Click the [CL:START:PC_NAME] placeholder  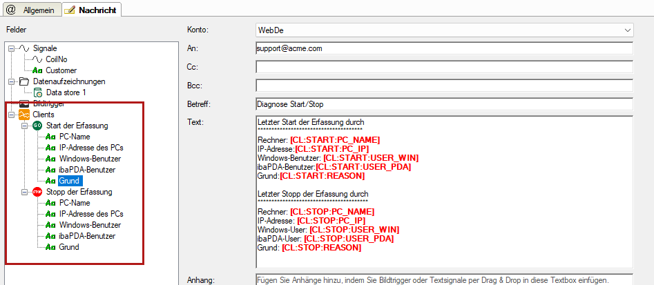[336, 140]
